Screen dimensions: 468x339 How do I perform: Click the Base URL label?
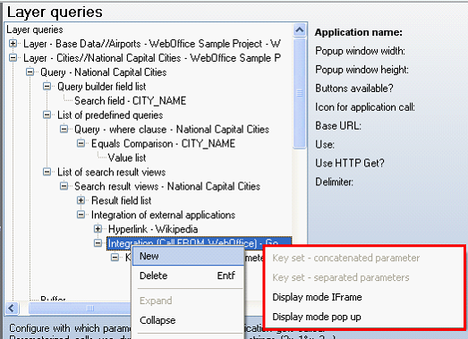[x=338, y=126]
